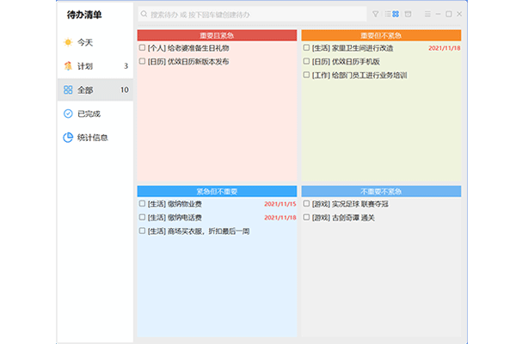Click the pie chart 统计信息 icon

click(68, 137)
